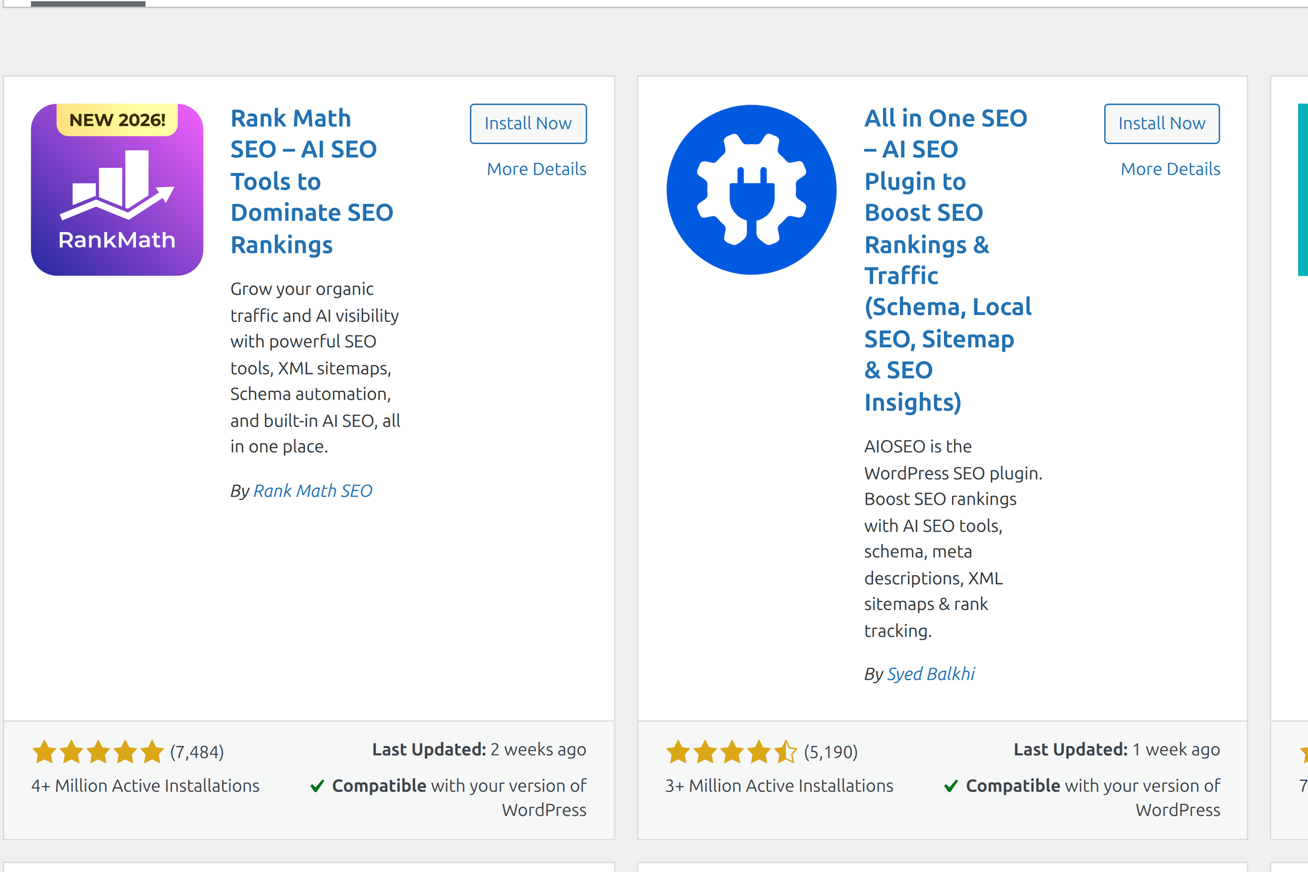
Task: Open the All in One SEO title link
Action: tap(948, 260)
